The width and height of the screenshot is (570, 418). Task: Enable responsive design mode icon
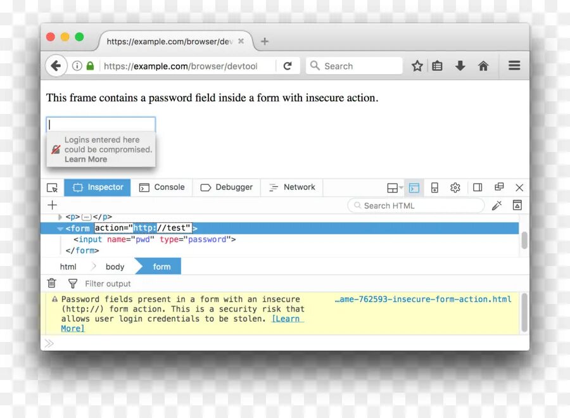point(434,187)
